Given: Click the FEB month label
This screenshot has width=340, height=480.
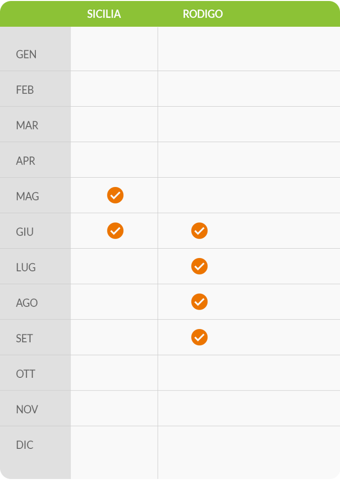Looking at the screenshot, I should pos(25,90).
